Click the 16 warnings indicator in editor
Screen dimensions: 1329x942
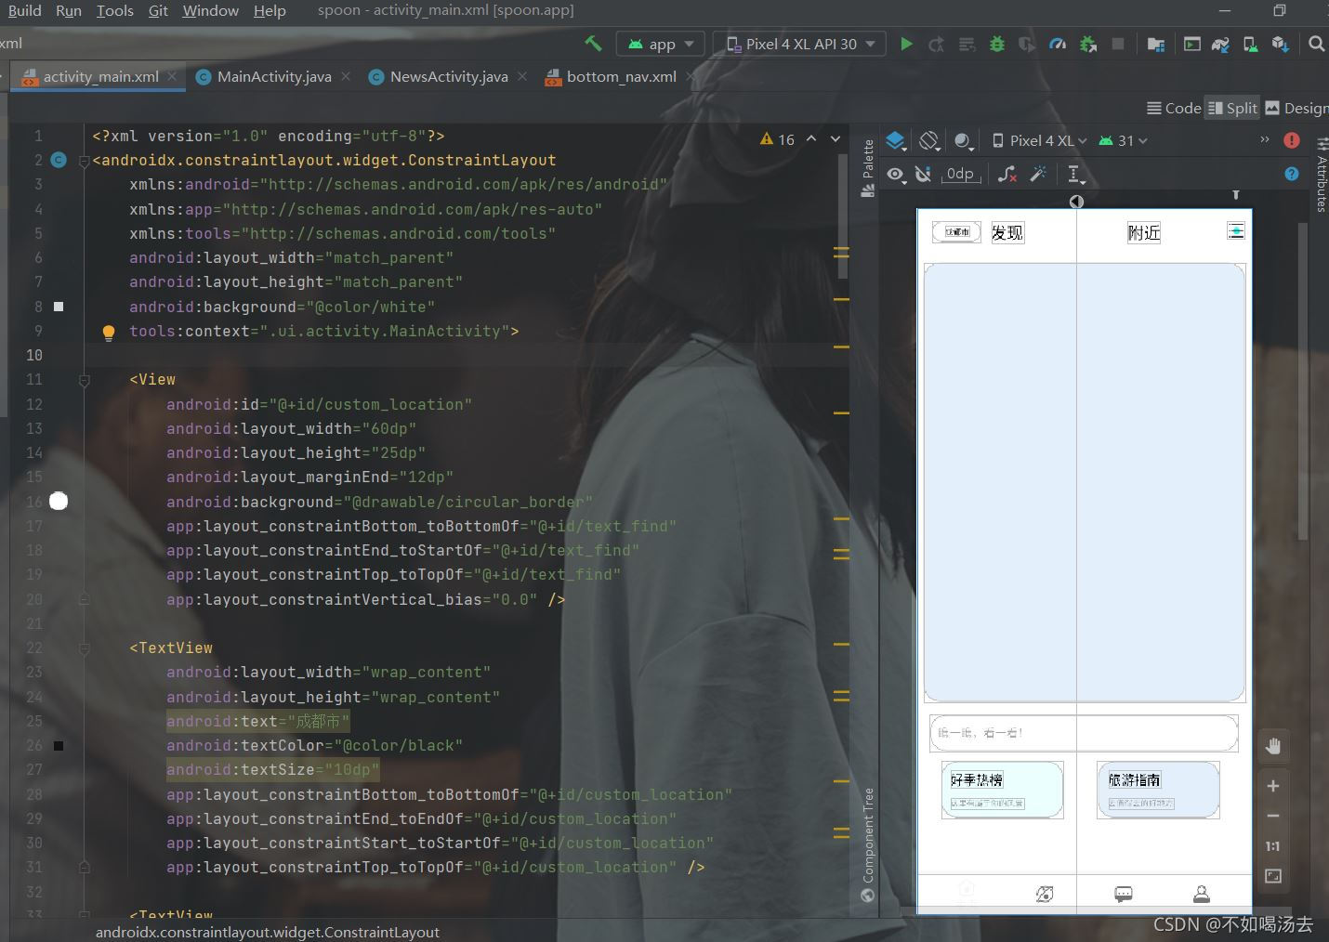tap(778, 139)
